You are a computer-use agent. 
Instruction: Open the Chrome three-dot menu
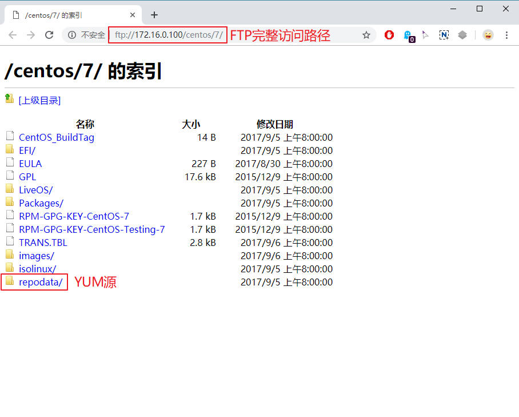[x=506, y=35]
